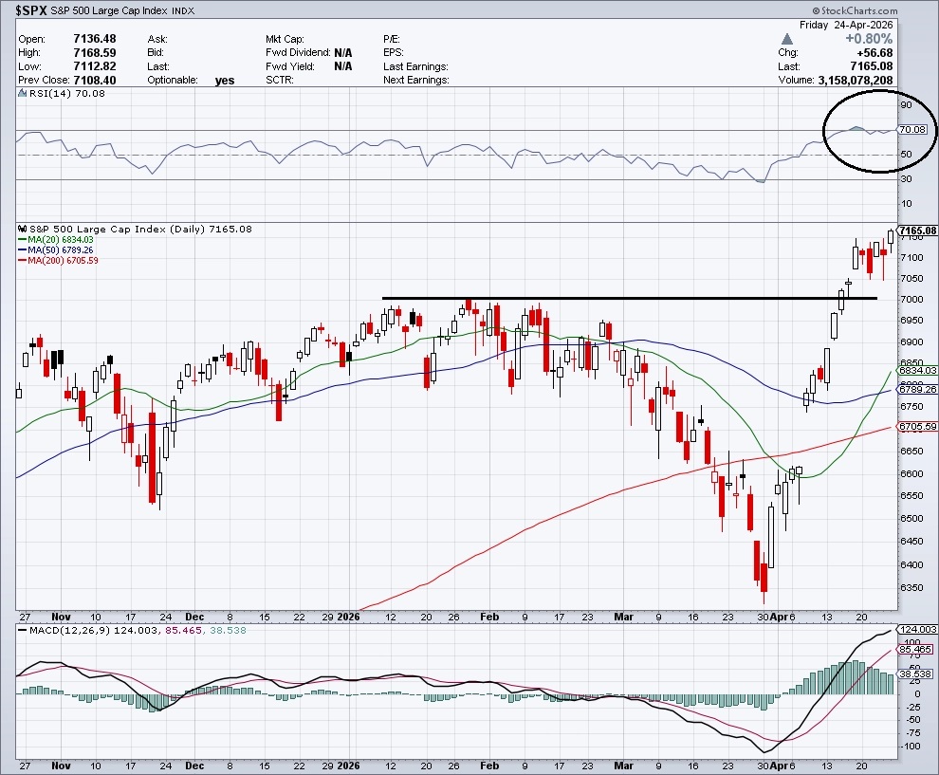The height and width of the screenshot is (775, 939).
Task: Click the 'Next Earnings:' label
Action: tap(416, 81)
